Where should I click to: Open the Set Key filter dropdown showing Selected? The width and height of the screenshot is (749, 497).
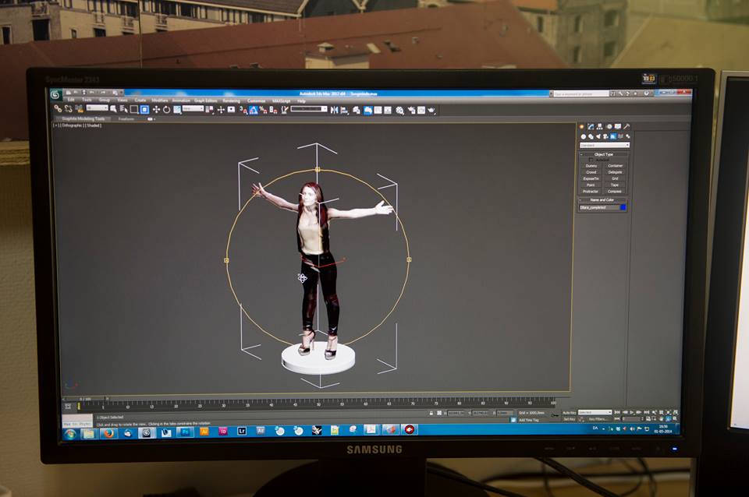595,411
